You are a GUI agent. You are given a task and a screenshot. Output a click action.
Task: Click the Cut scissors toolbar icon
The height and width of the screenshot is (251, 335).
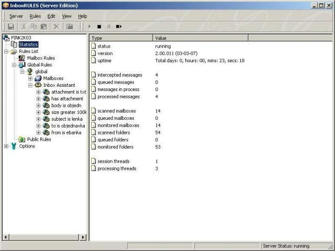[24, 26]
